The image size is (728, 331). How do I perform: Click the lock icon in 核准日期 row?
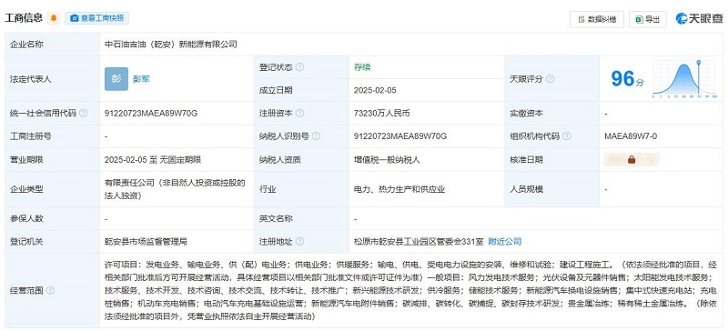[632, 160]
